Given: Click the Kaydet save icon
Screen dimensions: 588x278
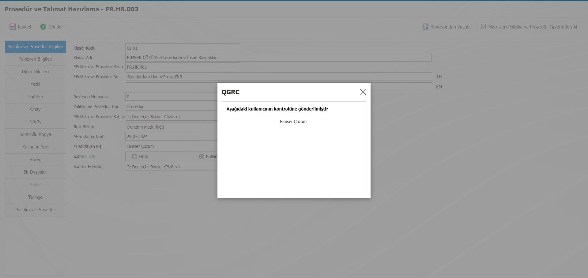Looking at the screenshot, I should pos(13,27).
